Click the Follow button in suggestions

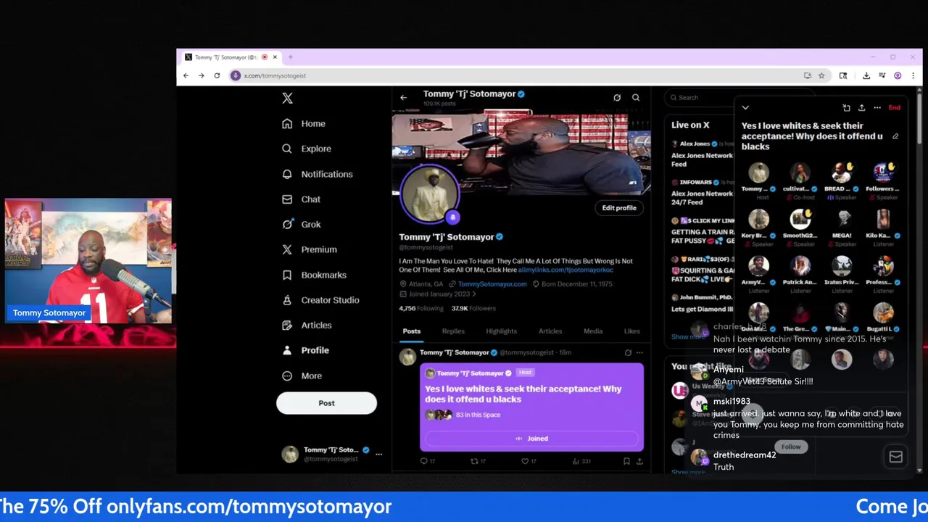791,447
